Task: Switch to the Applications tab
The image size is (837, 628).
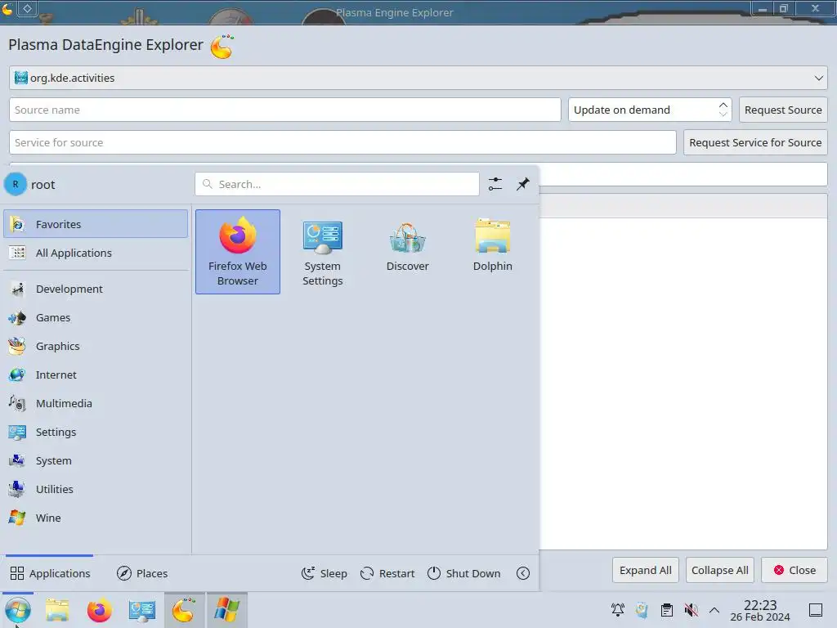Action: 50,573
